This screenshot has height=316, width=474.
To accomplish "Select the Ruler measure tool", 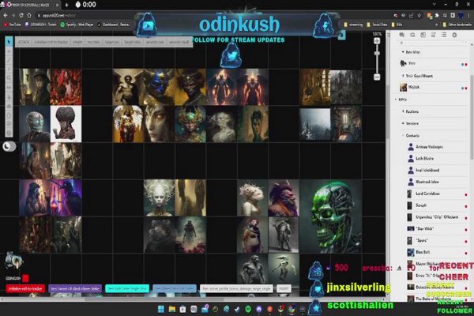I will tap(9, 88).
